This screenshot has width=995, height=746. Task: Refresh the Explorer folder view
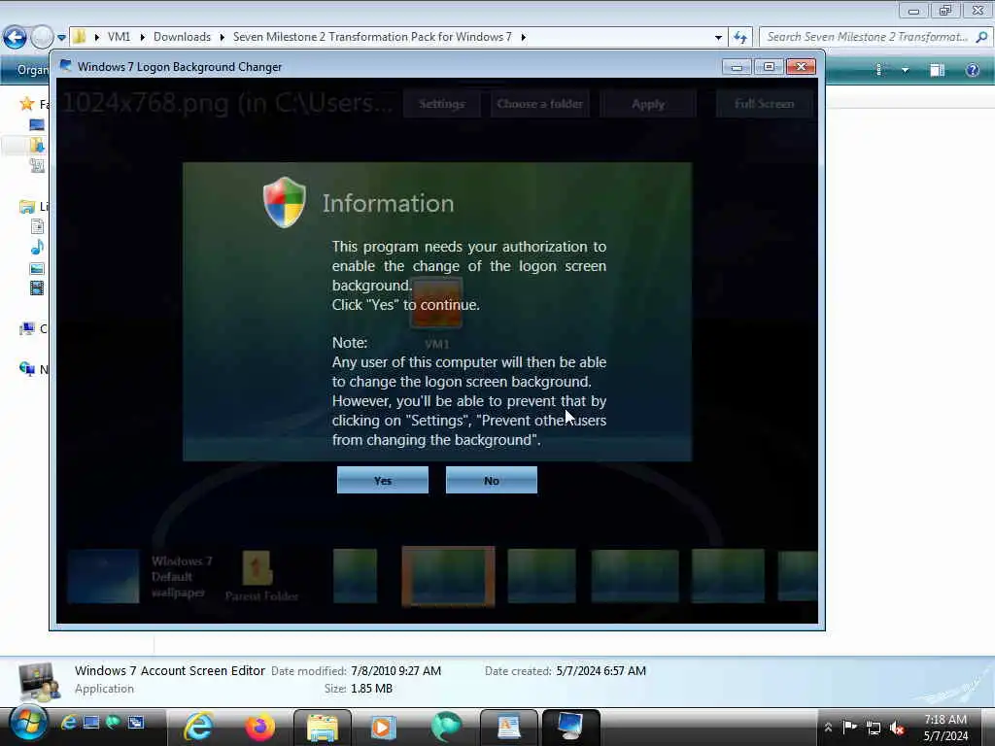click(x=739, y=38)
